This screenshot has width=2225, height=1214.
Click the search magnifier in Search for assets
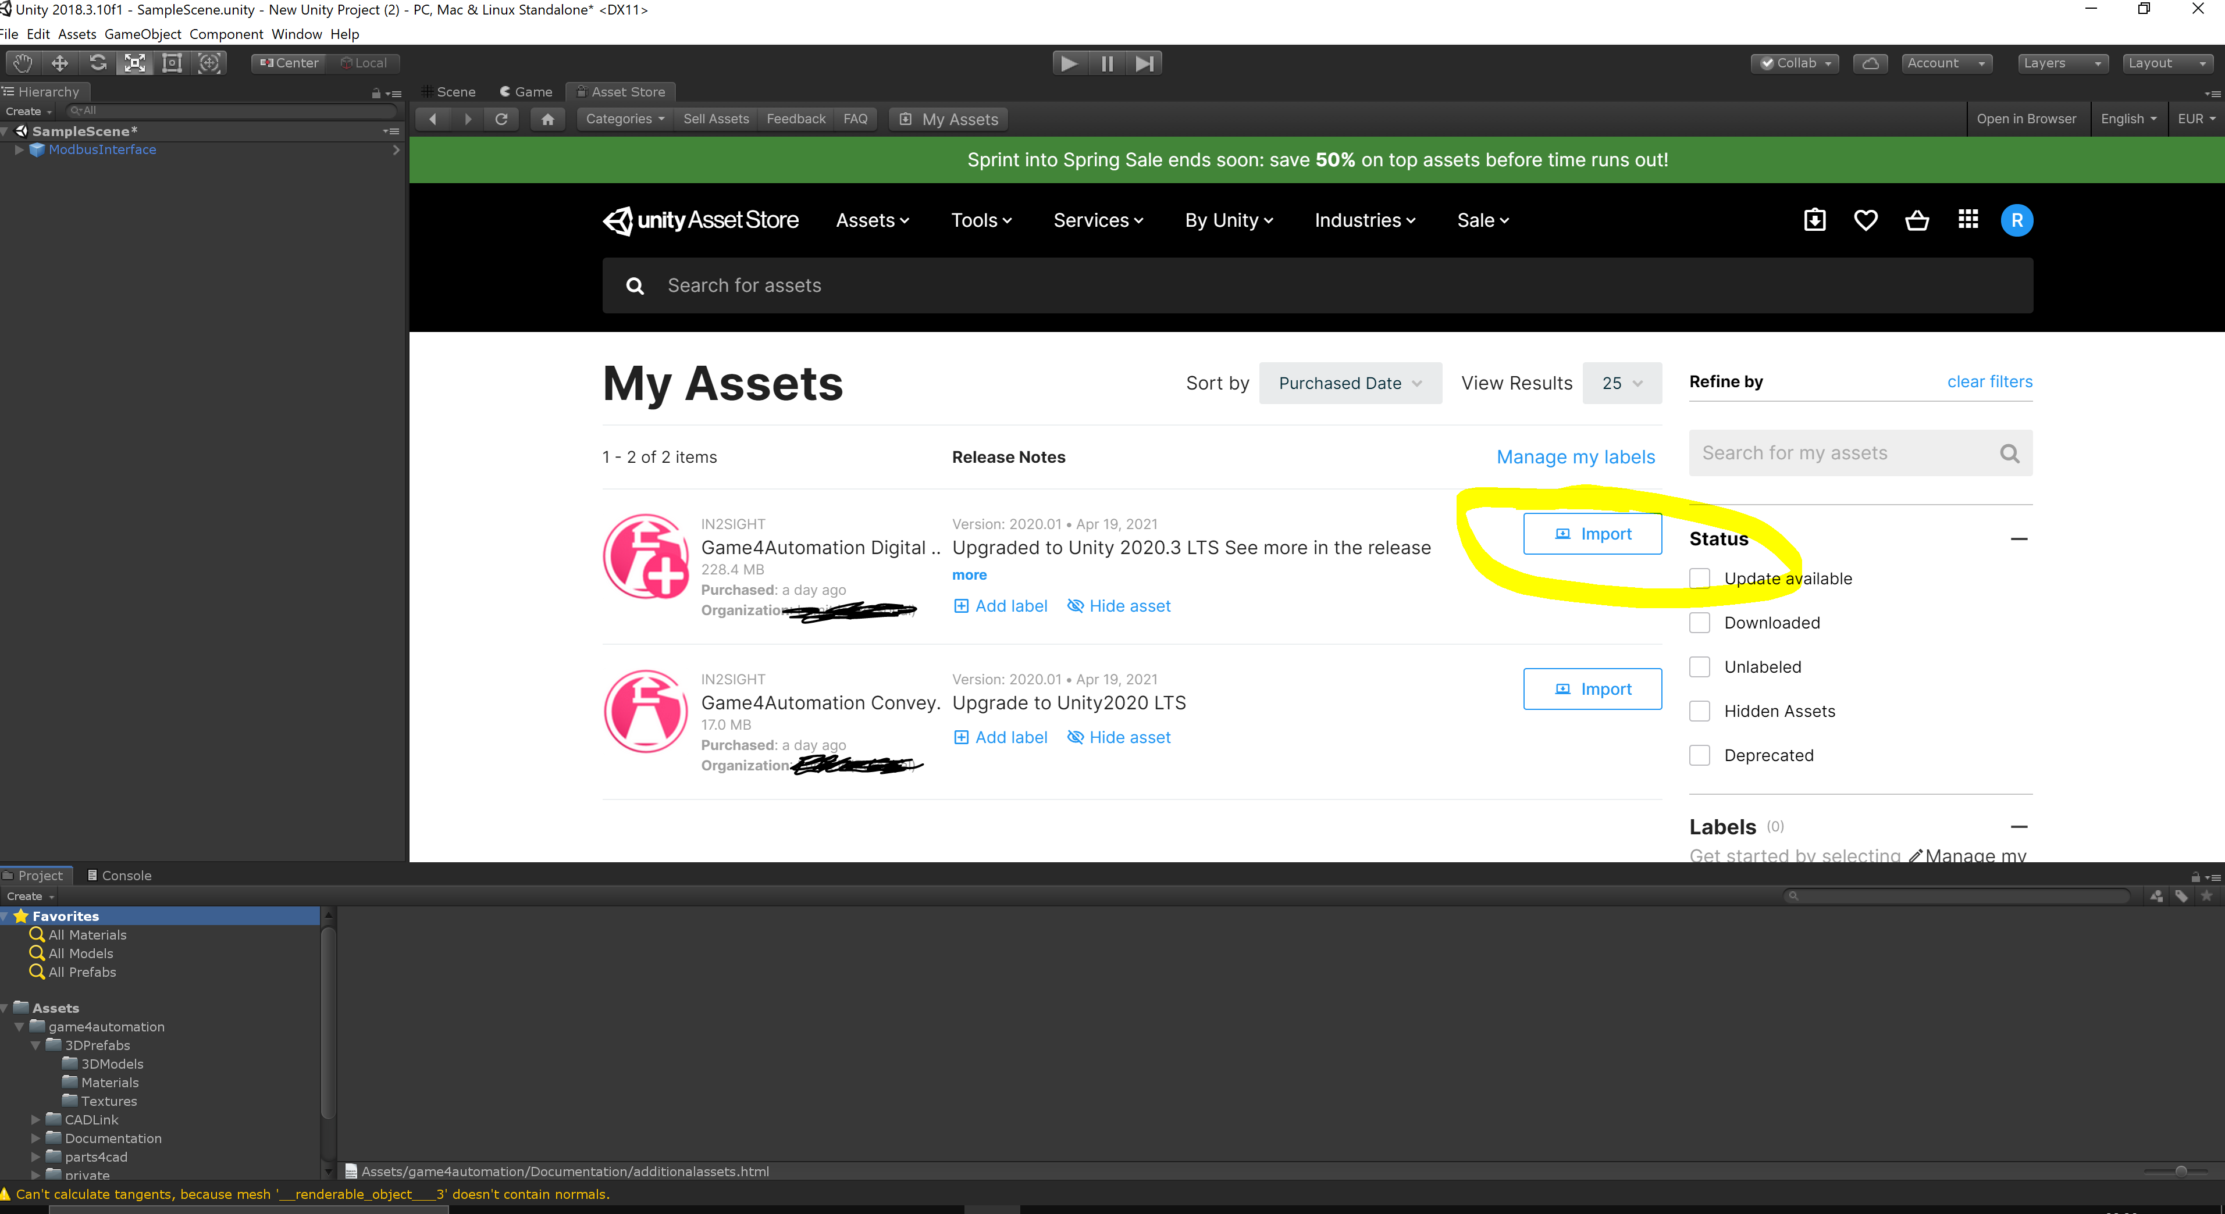tap(635, 286)
